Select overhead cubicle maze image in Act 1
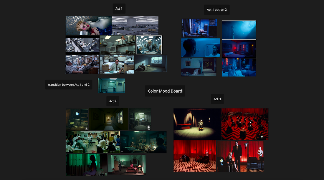 (x=83, y=45)
